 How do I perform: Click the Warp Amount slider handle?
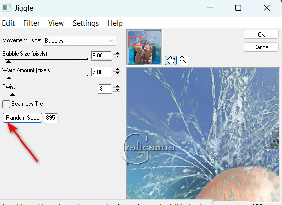(9, 78)
